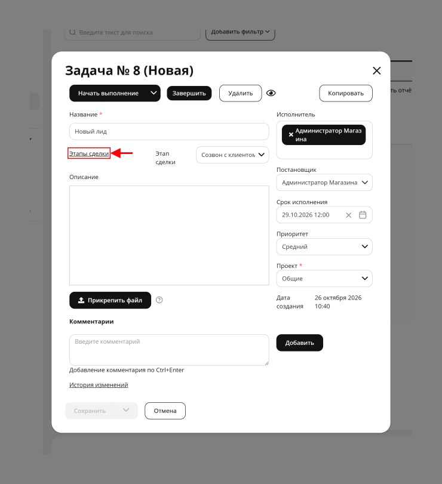Open the Постановщик dropdown

324,183
